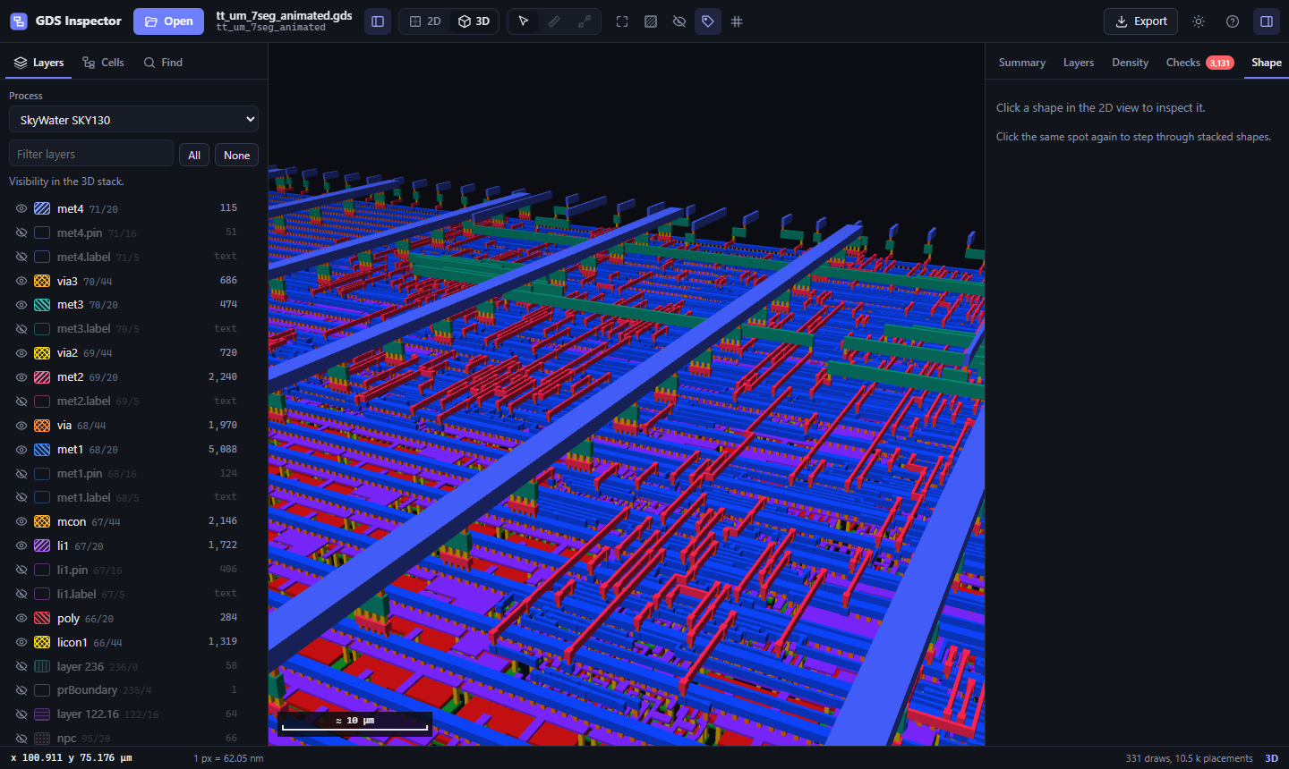
Task: Click the None layers button
Action: click(237, 155)
